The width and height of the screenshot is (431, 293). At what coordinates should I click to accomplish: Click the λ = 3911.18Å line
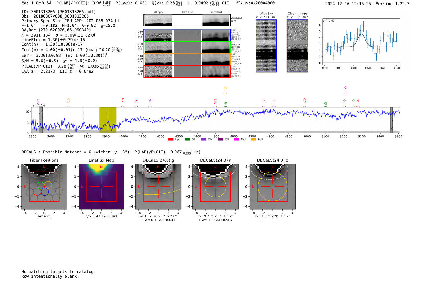coord(58,35)
